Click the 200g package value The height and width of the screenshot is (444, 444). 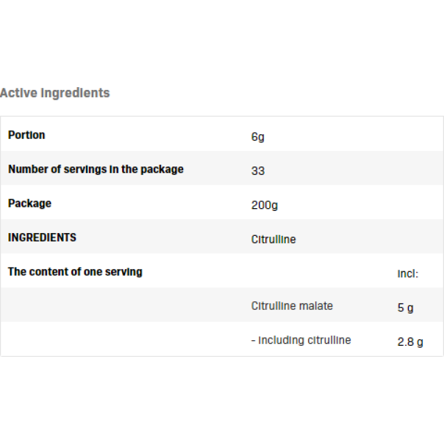(264, 205)
